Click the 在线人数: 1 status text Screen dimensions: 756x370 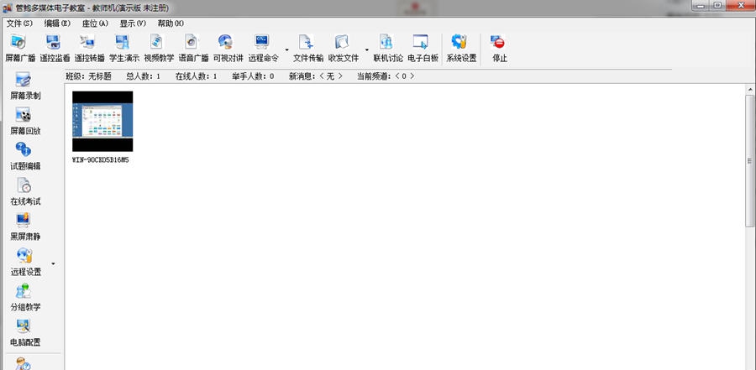[197, 76]
